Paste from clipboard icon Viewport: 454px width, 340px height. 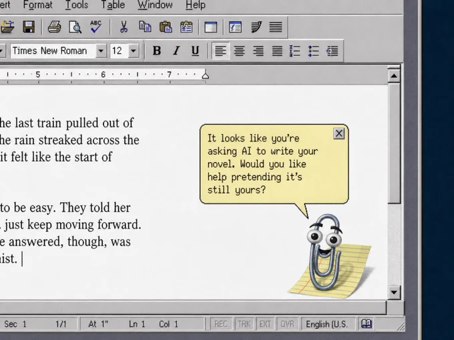(x=166, y=27)
